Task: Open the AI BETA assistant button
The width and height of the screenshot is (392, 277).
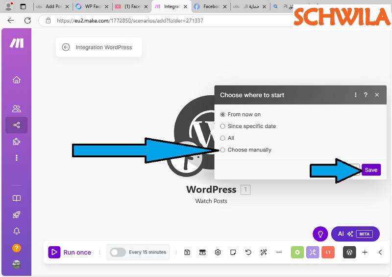Action: (x=355, y=234)
